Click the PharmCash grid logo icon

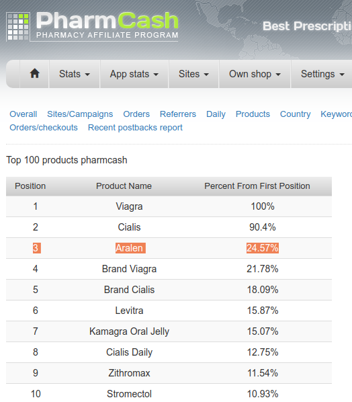[x=18, y=27]
